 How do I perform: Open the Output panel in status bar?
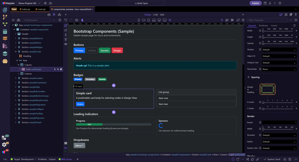click(x=52, y=159)
